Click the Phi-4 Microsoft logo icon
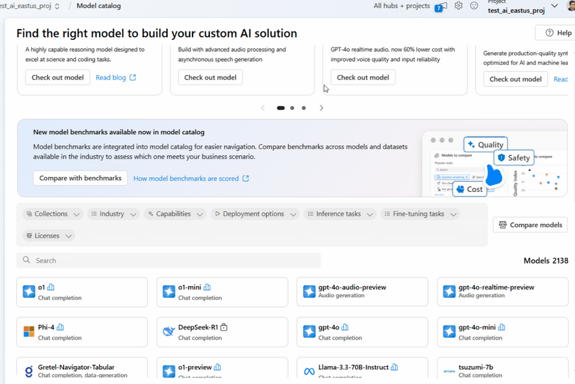This screenshot has width=575, height=384. [29, 331]
